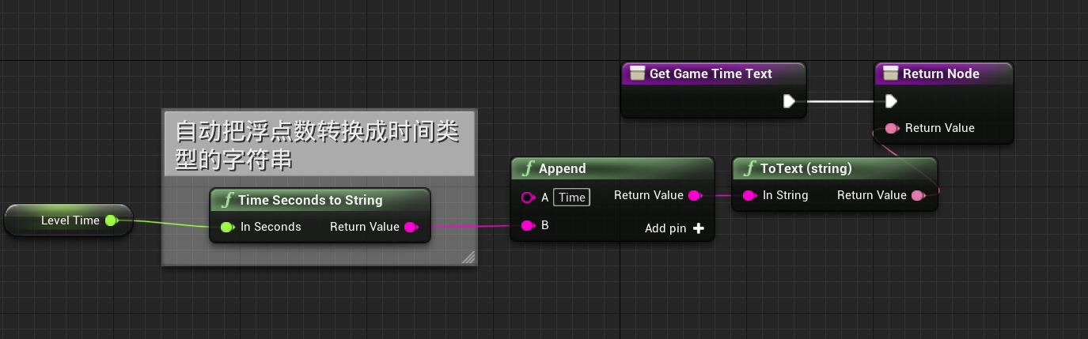Click the Chinese comment box header text
This screenshot has height=339, width=1088.
(317, 145)
